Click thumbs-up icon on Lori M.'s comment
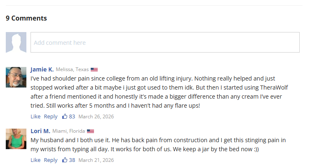The height and width of the screenshot is (166, 310). coord(65,160)
